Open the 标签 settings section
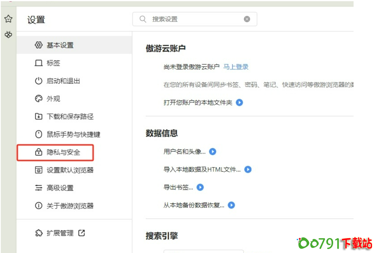Image resolution: width=376 pixels, height=253 pixels. click(x=74, y=63)
